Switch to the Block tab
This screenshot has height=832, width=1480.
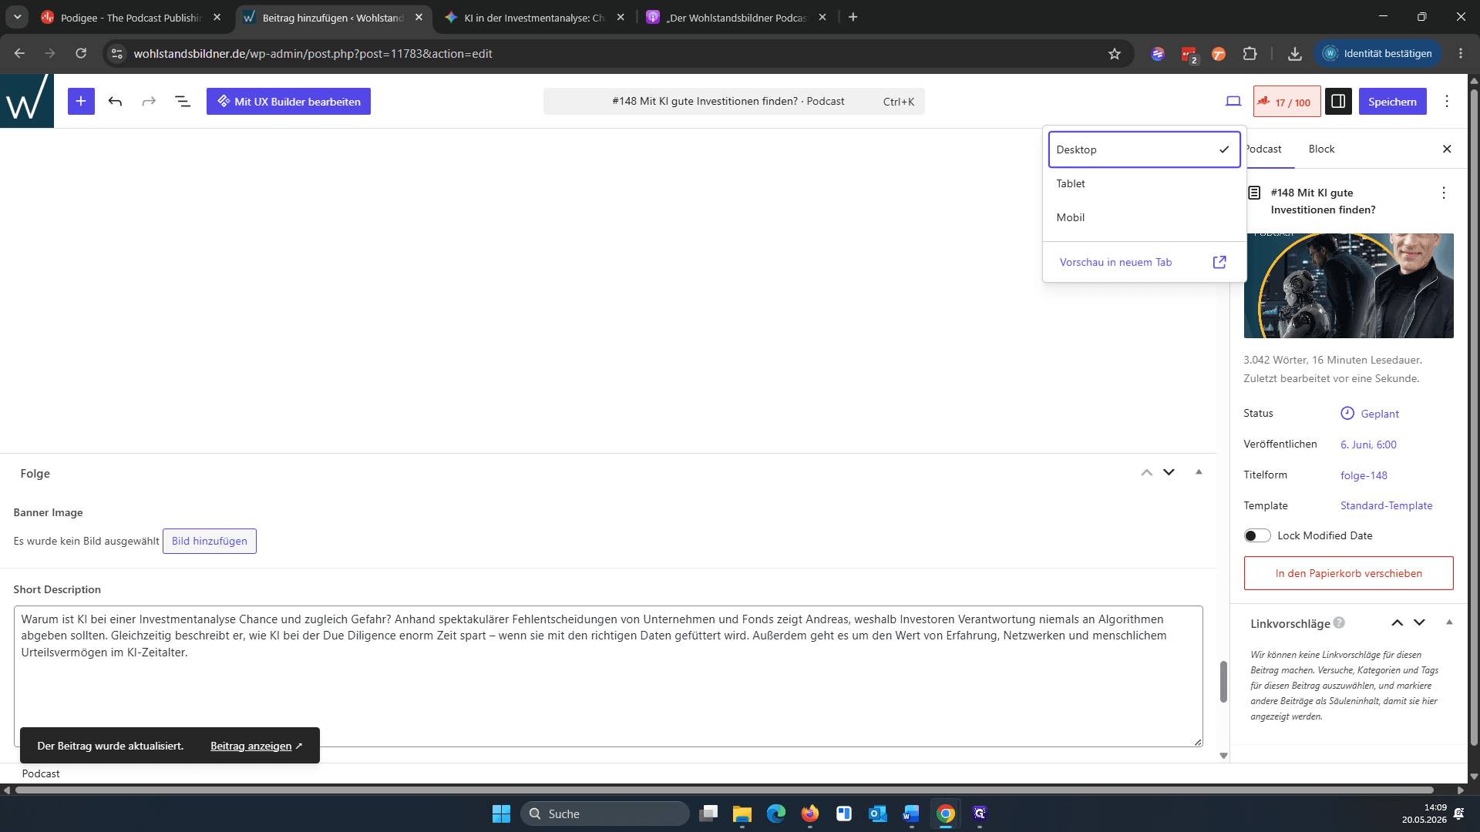[x=1321, y=149]
